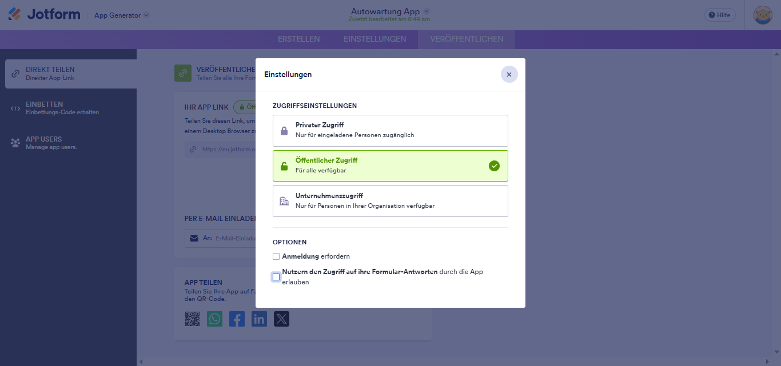Click the 'Zuletzt bearbeitet am 8:49 am.' text
Image resolution: width=781 pixels, height=366 pixels.
(390, 19)
